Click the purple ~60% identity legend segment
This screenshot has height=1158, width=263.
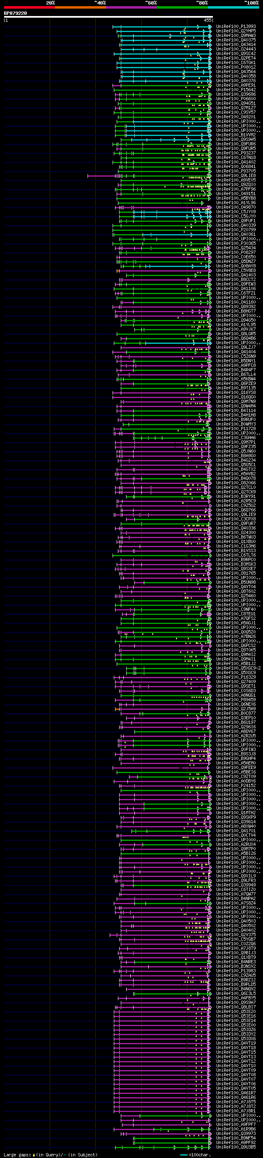[x=132, y=7]
